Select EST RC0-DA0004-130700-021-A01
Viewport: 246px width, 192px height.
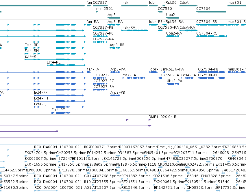click(63, 188)
